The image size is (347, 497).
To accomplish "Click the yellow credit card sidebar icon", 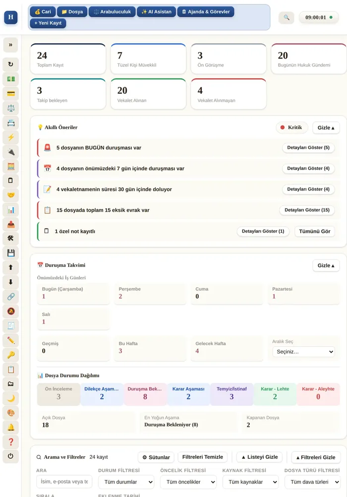I will tap(11, 94).
